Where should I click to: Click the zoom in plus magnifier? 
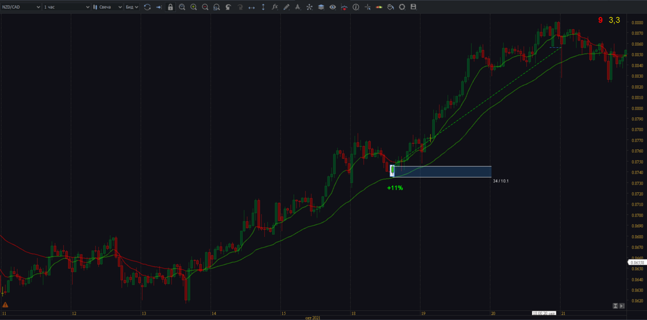[x=194, y=7]
